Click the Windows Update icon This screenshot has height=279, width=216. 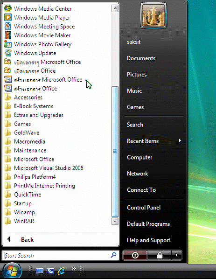[x=8, y=53]
